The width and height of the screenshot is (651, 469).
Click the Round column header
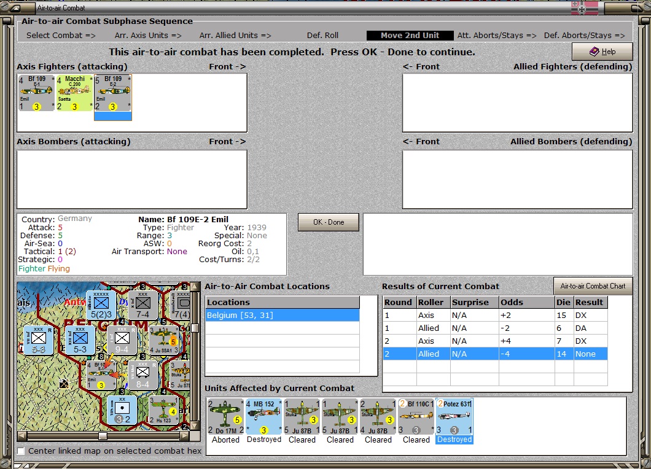399,302
